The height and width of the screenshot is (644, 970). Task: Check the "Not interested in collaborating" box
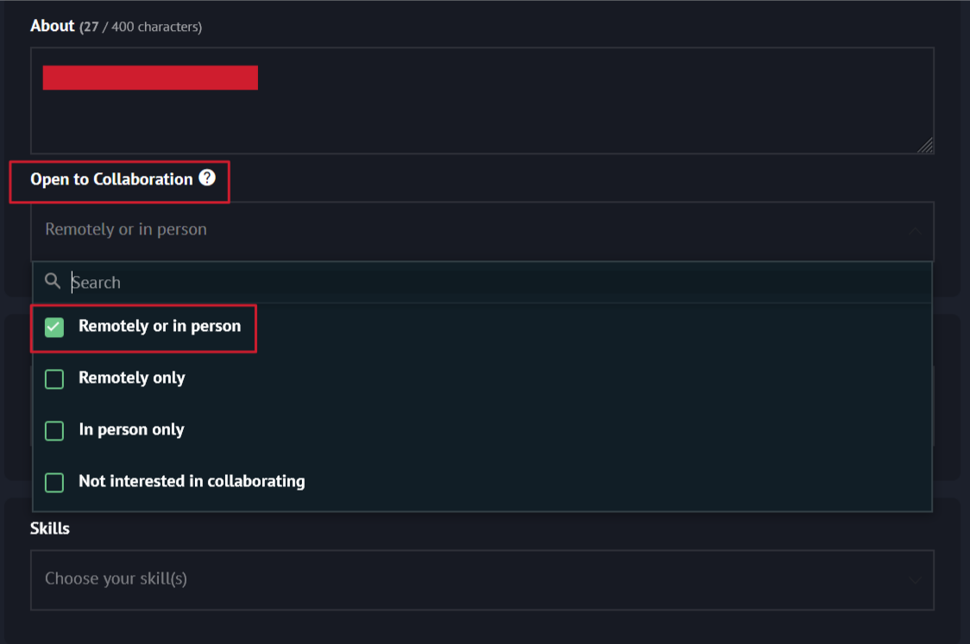tap(54, 482)
